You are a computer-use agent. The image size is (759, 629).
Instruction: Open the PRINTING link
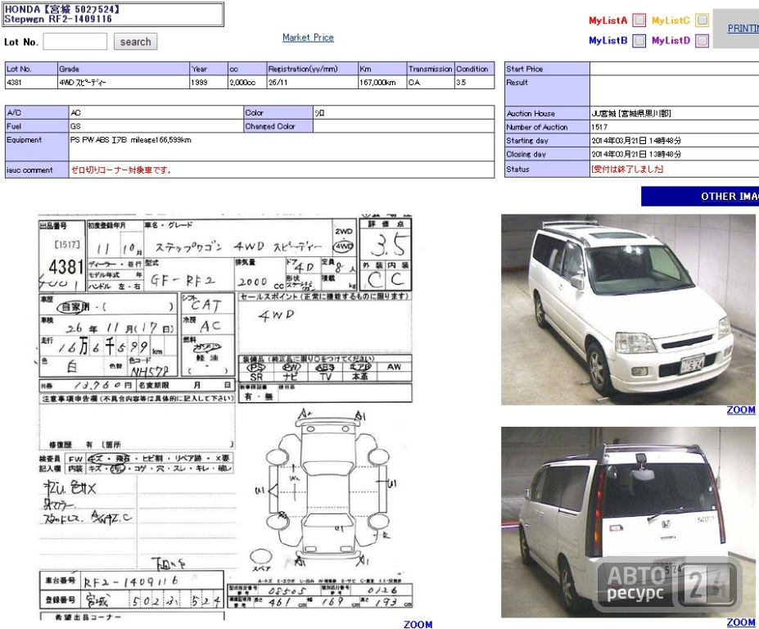[x=743, y=28]
